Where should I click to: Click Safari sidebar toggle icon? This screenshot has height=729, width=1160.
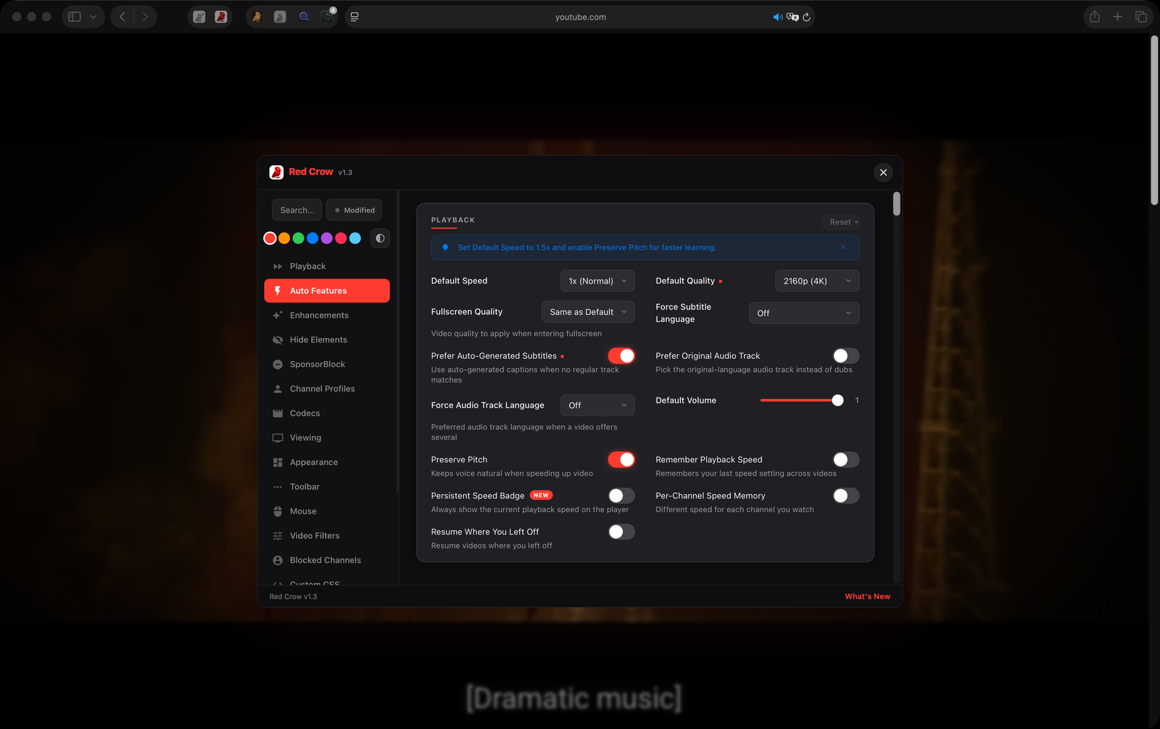pos(75,17)
